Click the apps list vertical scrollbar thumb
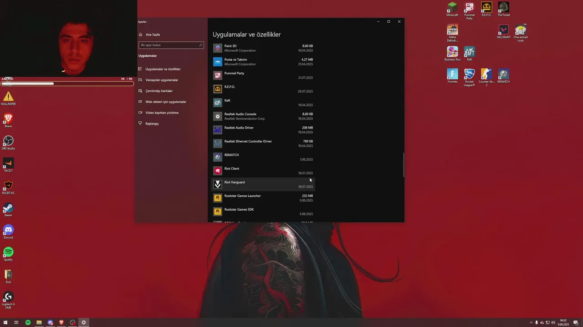Viewport: 583px width, 327px height. tap(403, 165)
